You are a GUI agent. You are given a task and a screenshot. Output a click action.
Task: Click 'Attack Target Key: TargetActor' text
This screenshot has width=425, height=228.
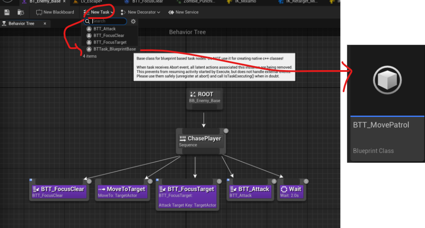click(188, 205)
